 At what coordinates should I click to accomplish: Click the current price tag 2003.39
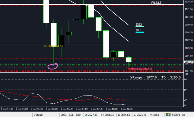[x=188, y=62]
